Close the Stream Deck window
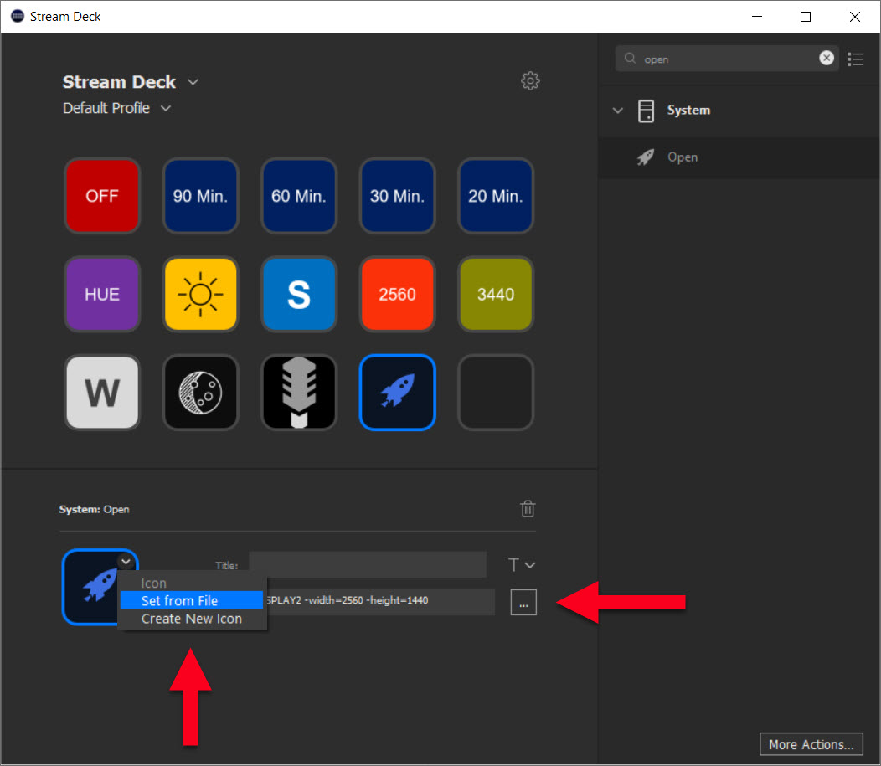This screenshot has width=881, height=766. point(854,16)
